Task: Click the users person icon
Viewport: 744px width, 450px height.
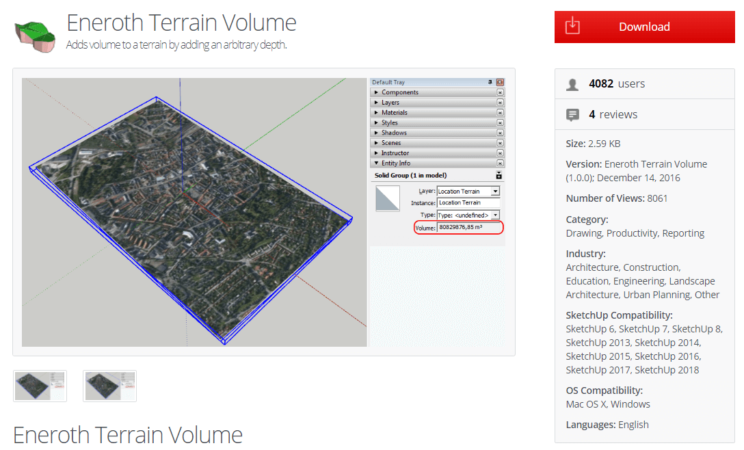Action: pos(572,84)
